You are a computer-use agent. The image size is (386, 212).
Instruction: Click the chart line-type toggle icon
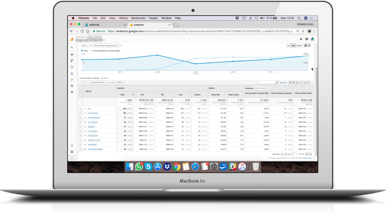coord(305,46)
